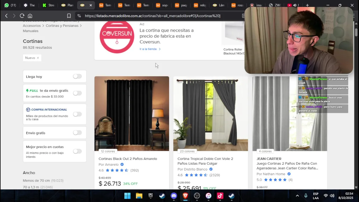Enable the FULL envío gratis switch
Screen dimensions: 359x202
tap(77, 93)
